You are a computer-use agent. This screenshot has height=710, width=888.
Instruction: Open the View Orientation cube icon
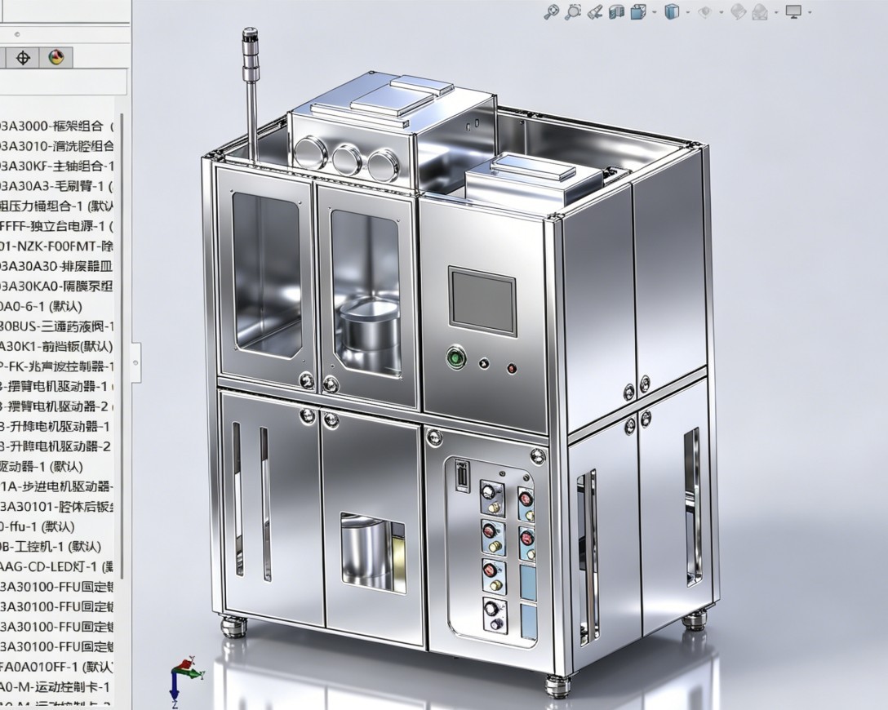(x=638, y=11)
